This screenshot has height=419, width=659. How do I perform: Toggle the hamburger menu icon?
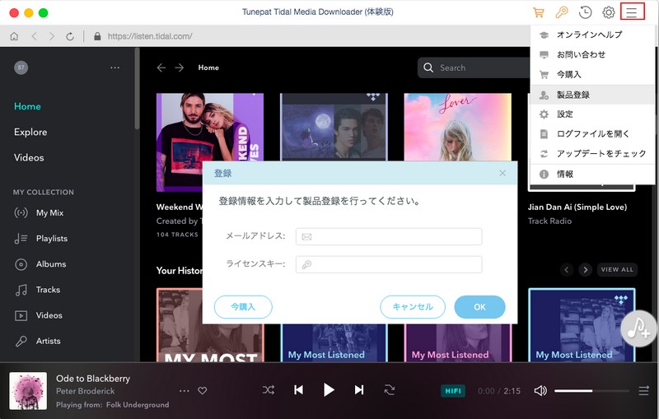(x=632, y=12)
